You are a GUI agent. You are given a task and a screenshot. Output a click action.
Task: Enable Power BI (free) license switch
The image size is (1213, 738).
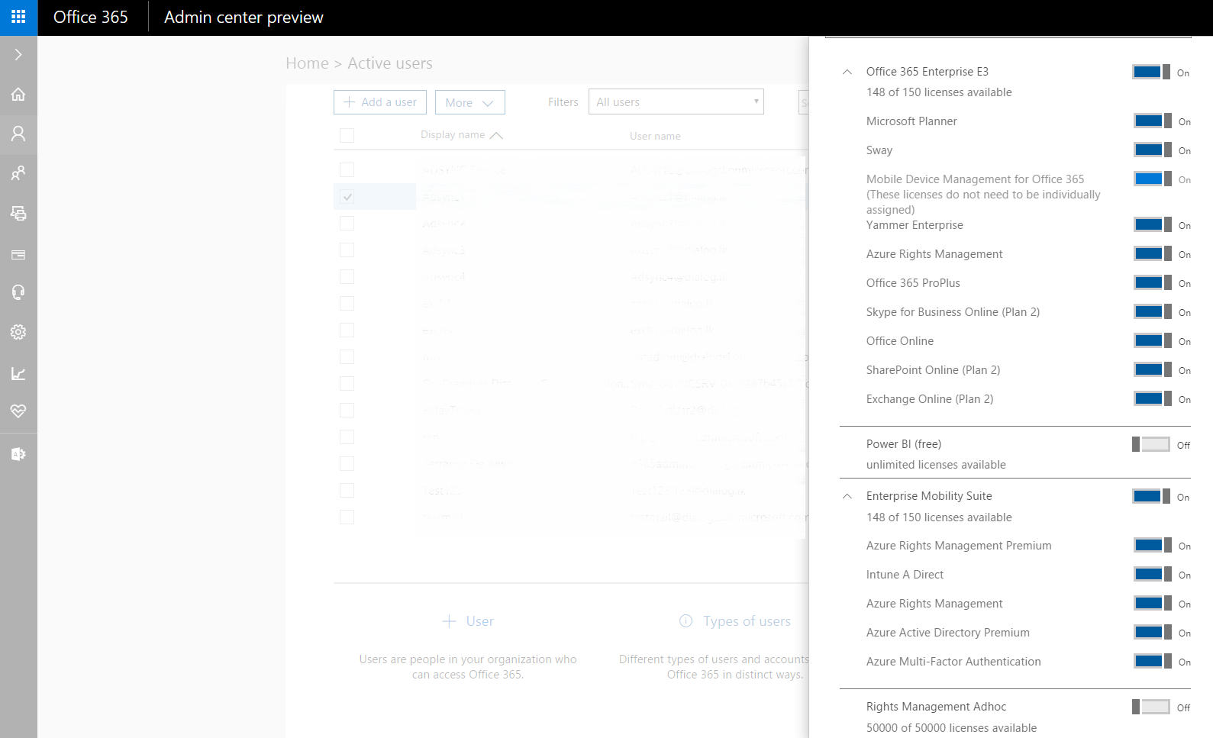point(1151,444)
